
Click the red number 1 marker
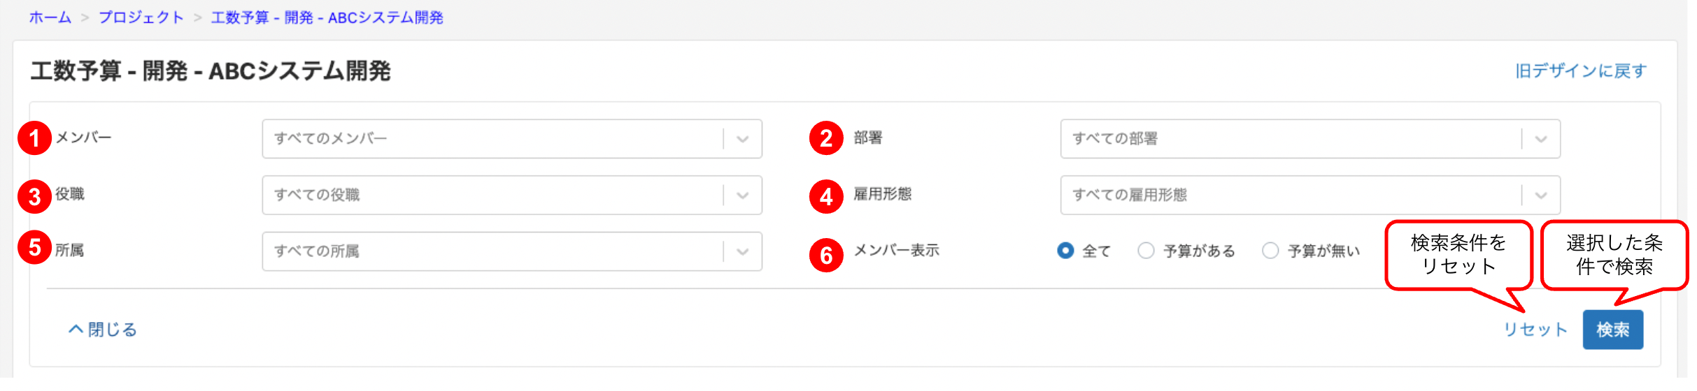(34, 138)
